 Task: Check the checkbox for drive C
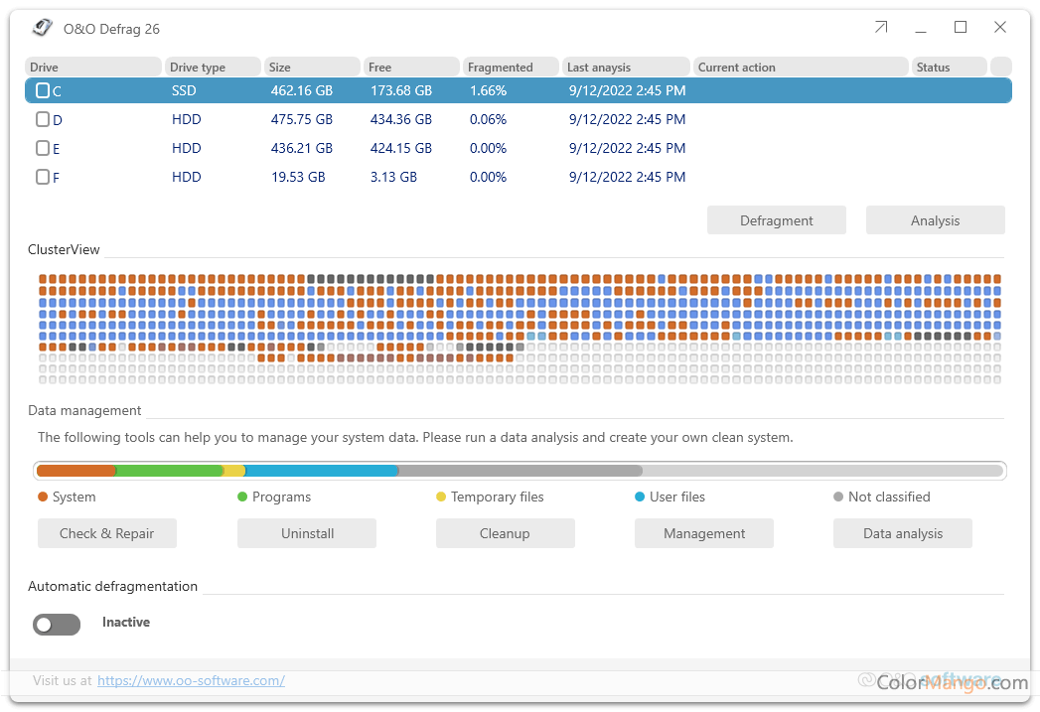[43, 90]
